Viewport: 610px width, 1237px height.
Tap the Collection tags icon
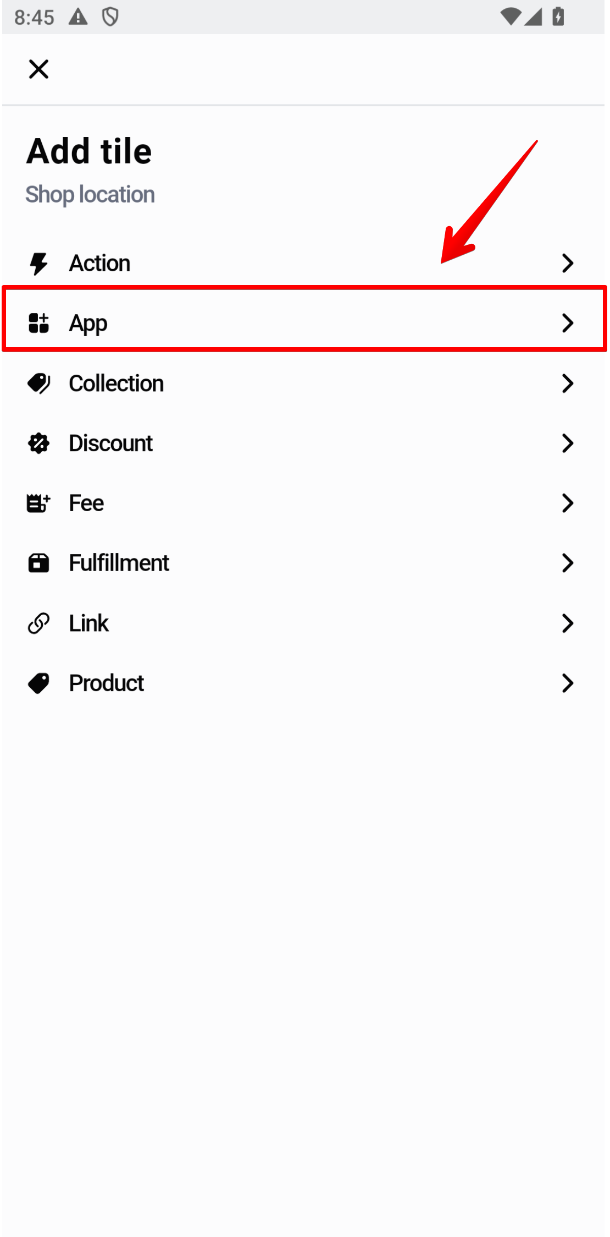(38, 384)
